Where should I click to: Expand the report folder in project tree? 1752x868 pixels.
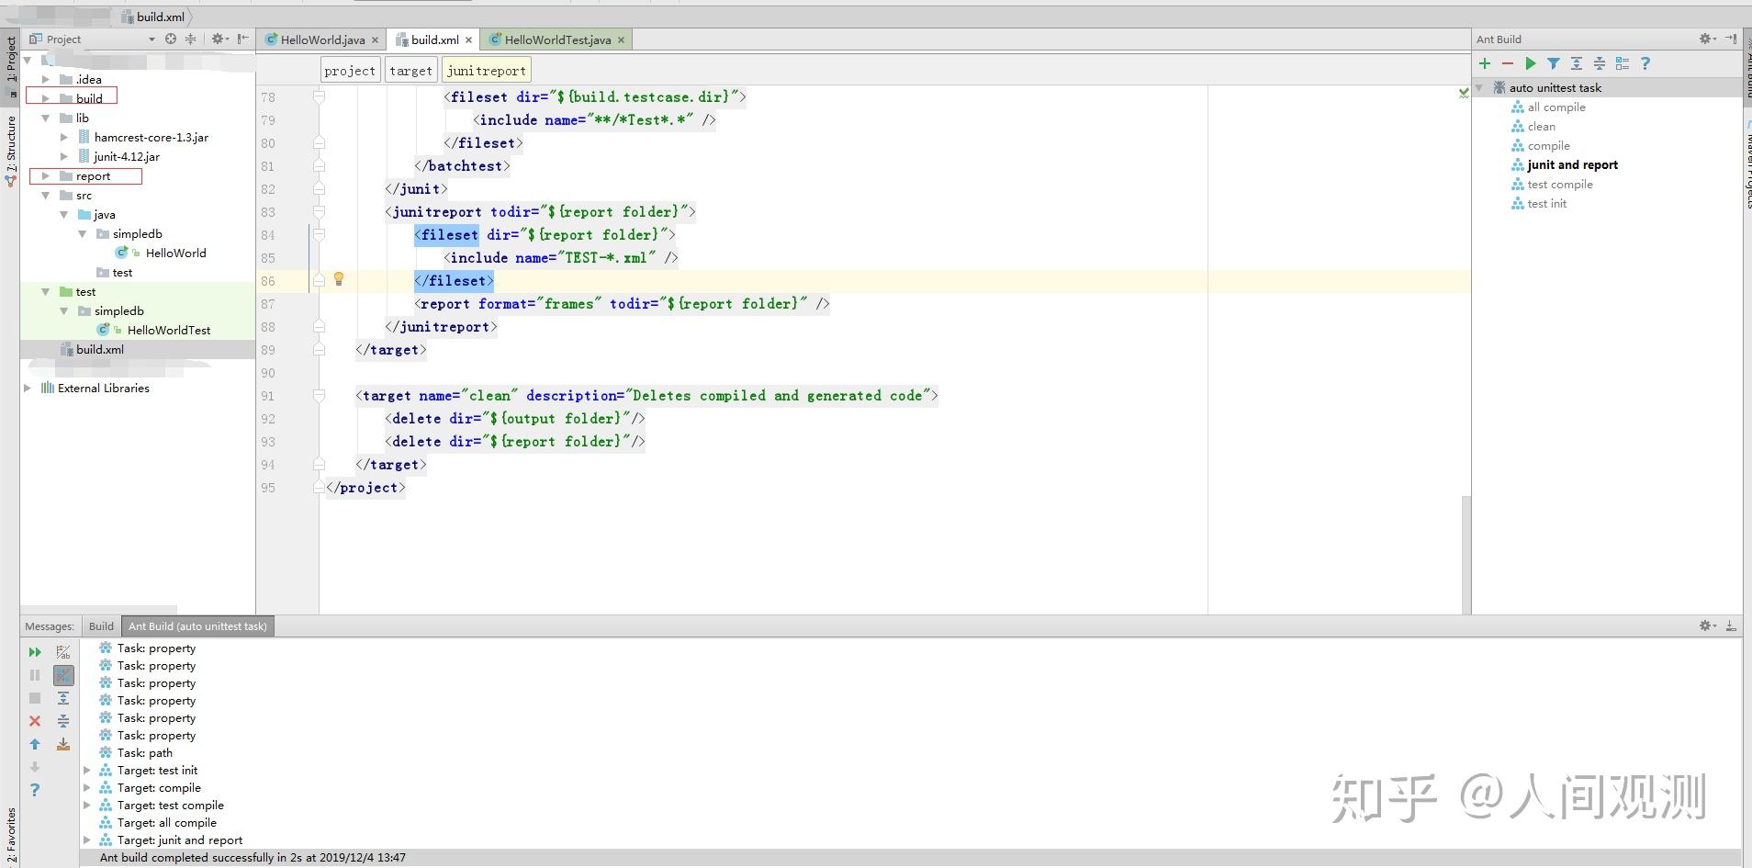pyautogui.click(x=46, y=176)
